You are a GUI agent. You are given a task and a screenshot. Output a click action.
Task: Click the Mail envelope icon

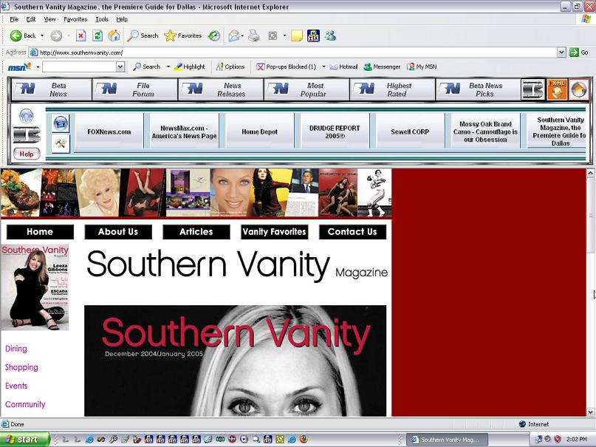[234, 35]
